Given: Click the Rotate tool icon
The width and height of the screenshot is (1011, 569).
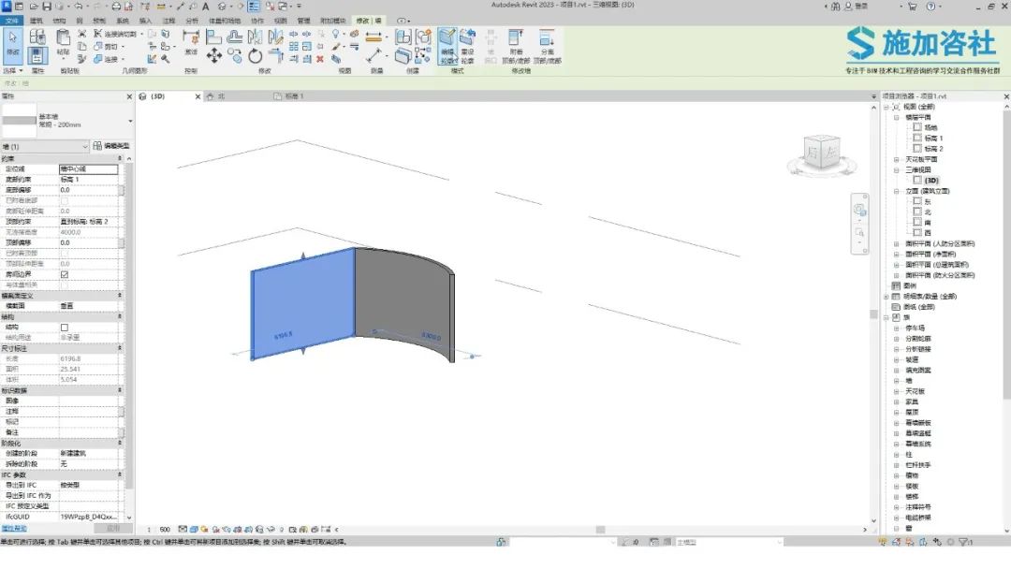Looking at the screenshot, I should 256,57.
